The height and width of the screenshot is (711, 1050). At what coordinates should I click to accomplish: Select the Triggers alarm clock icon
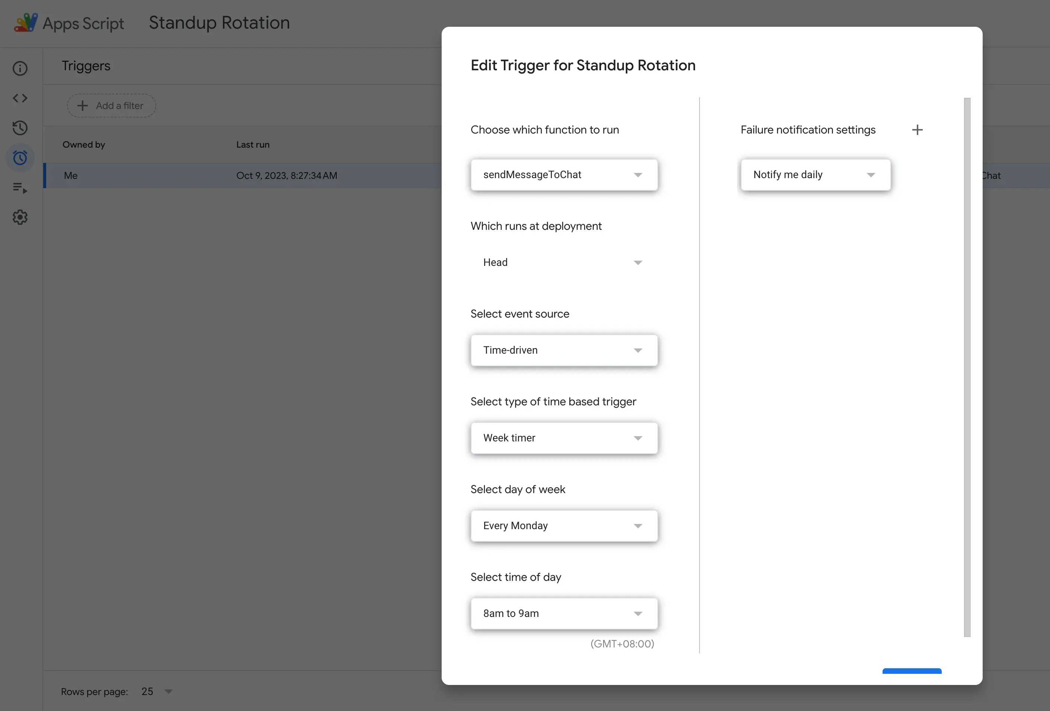coord(20,158)
